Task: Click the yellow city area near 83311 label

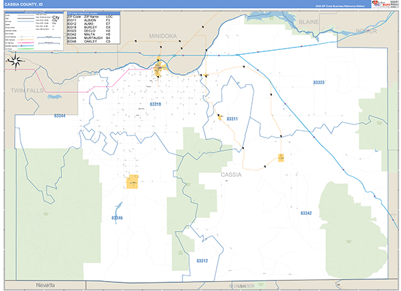Action: tap(220, 117)
